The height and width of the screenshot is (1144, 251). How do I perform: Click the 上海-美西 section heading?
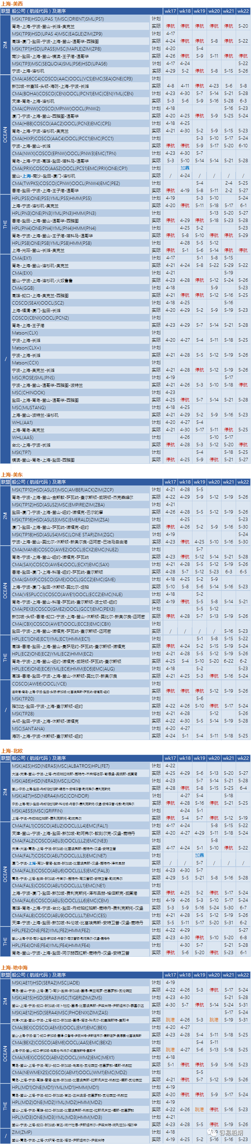[12, 4]
